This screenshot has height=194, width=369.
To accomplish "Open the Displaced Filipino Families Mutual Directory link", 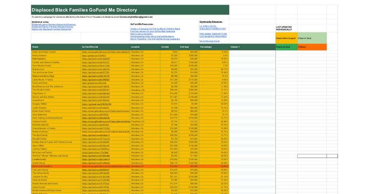I will [52, 27].
